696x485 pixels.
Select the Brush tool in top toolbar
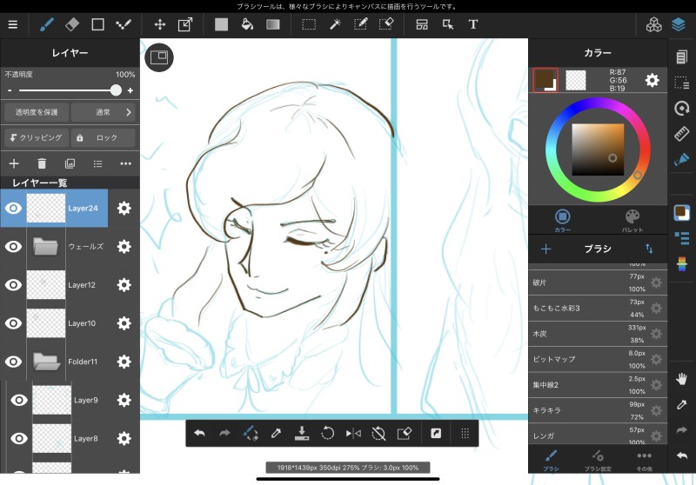tap(47, 24)
